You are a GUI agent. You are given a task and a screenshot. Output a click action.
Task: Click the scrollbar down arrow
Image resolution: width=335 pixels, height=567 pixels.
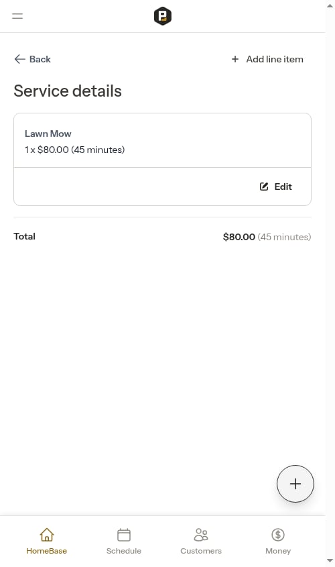coord(330,561)
